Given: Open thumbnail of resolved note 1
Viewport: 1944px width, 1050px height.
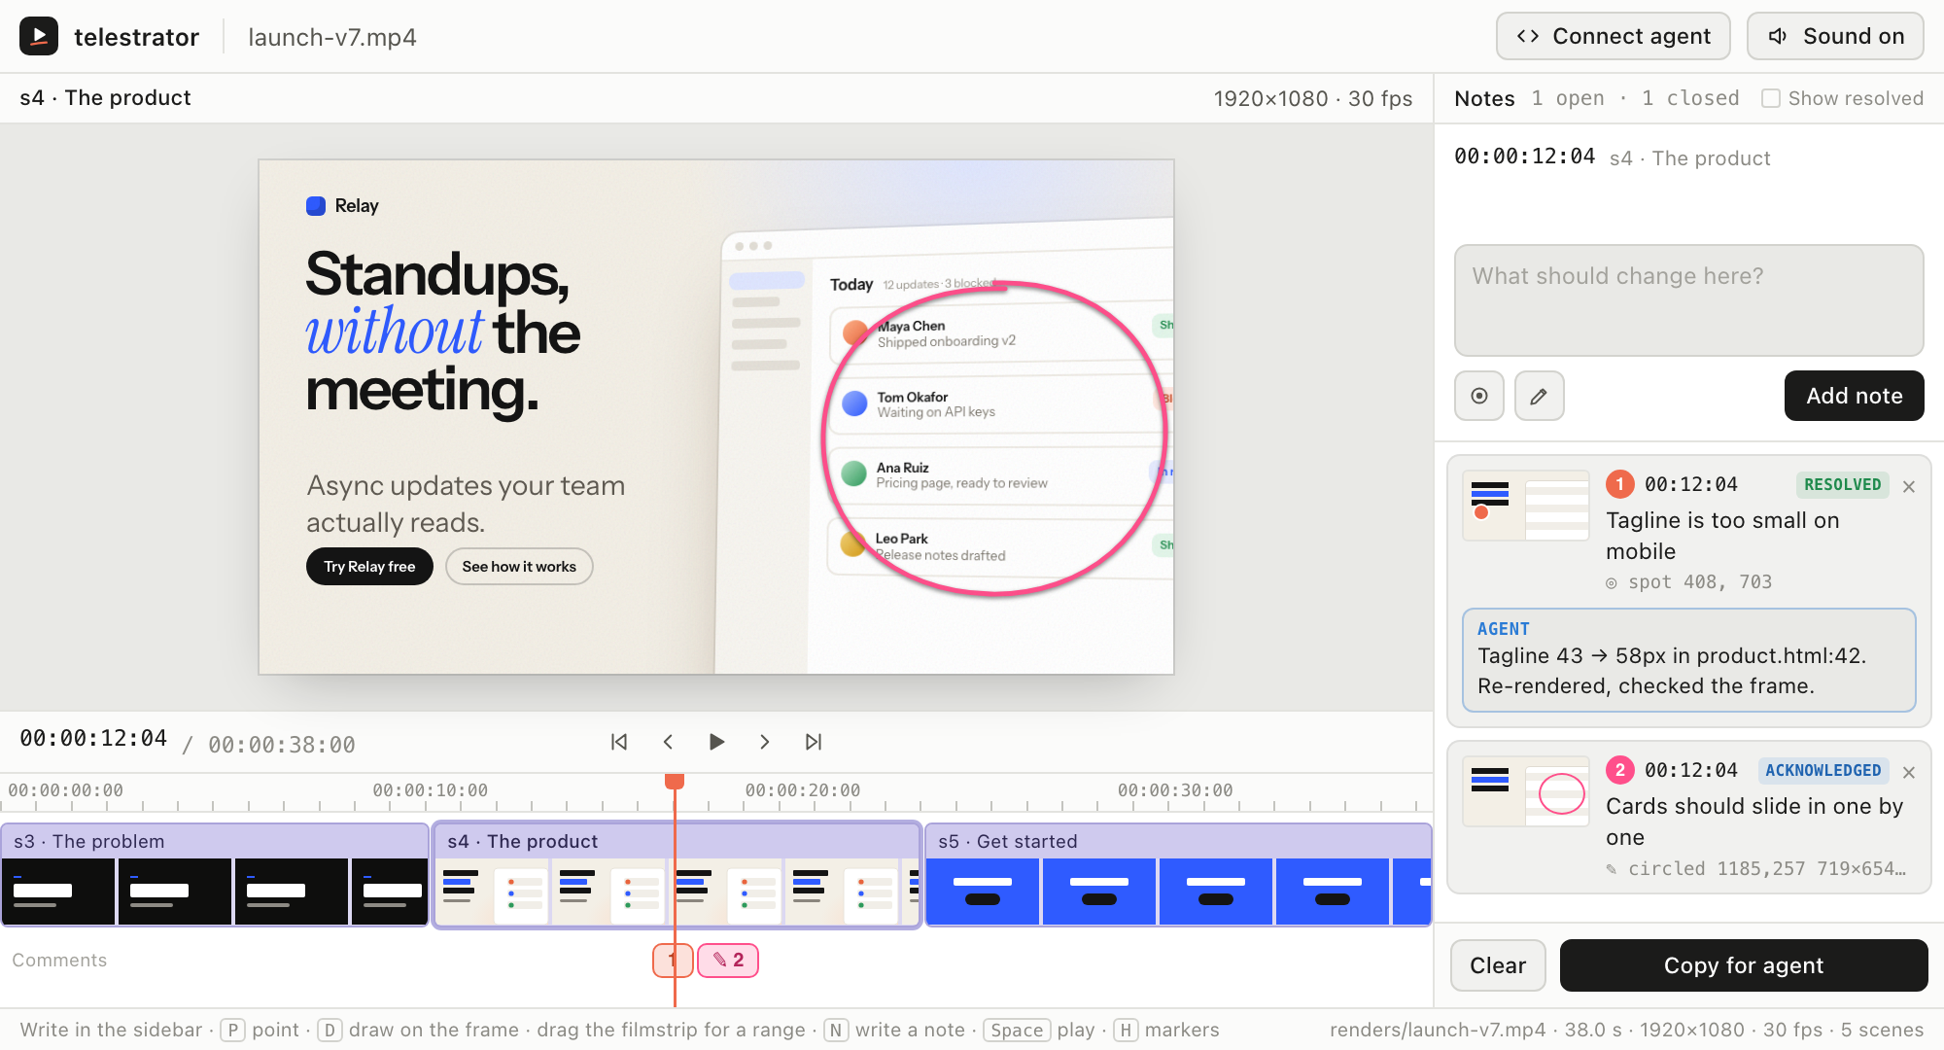Looking at the screenshot, I should pos(1526,506).
